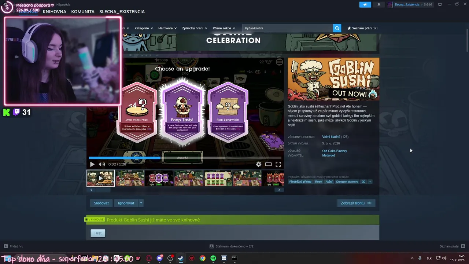The width and height of the screenshot is (469, 264).
Task: Expand the Způsoby hraní menu
Action: coord(195,28)
